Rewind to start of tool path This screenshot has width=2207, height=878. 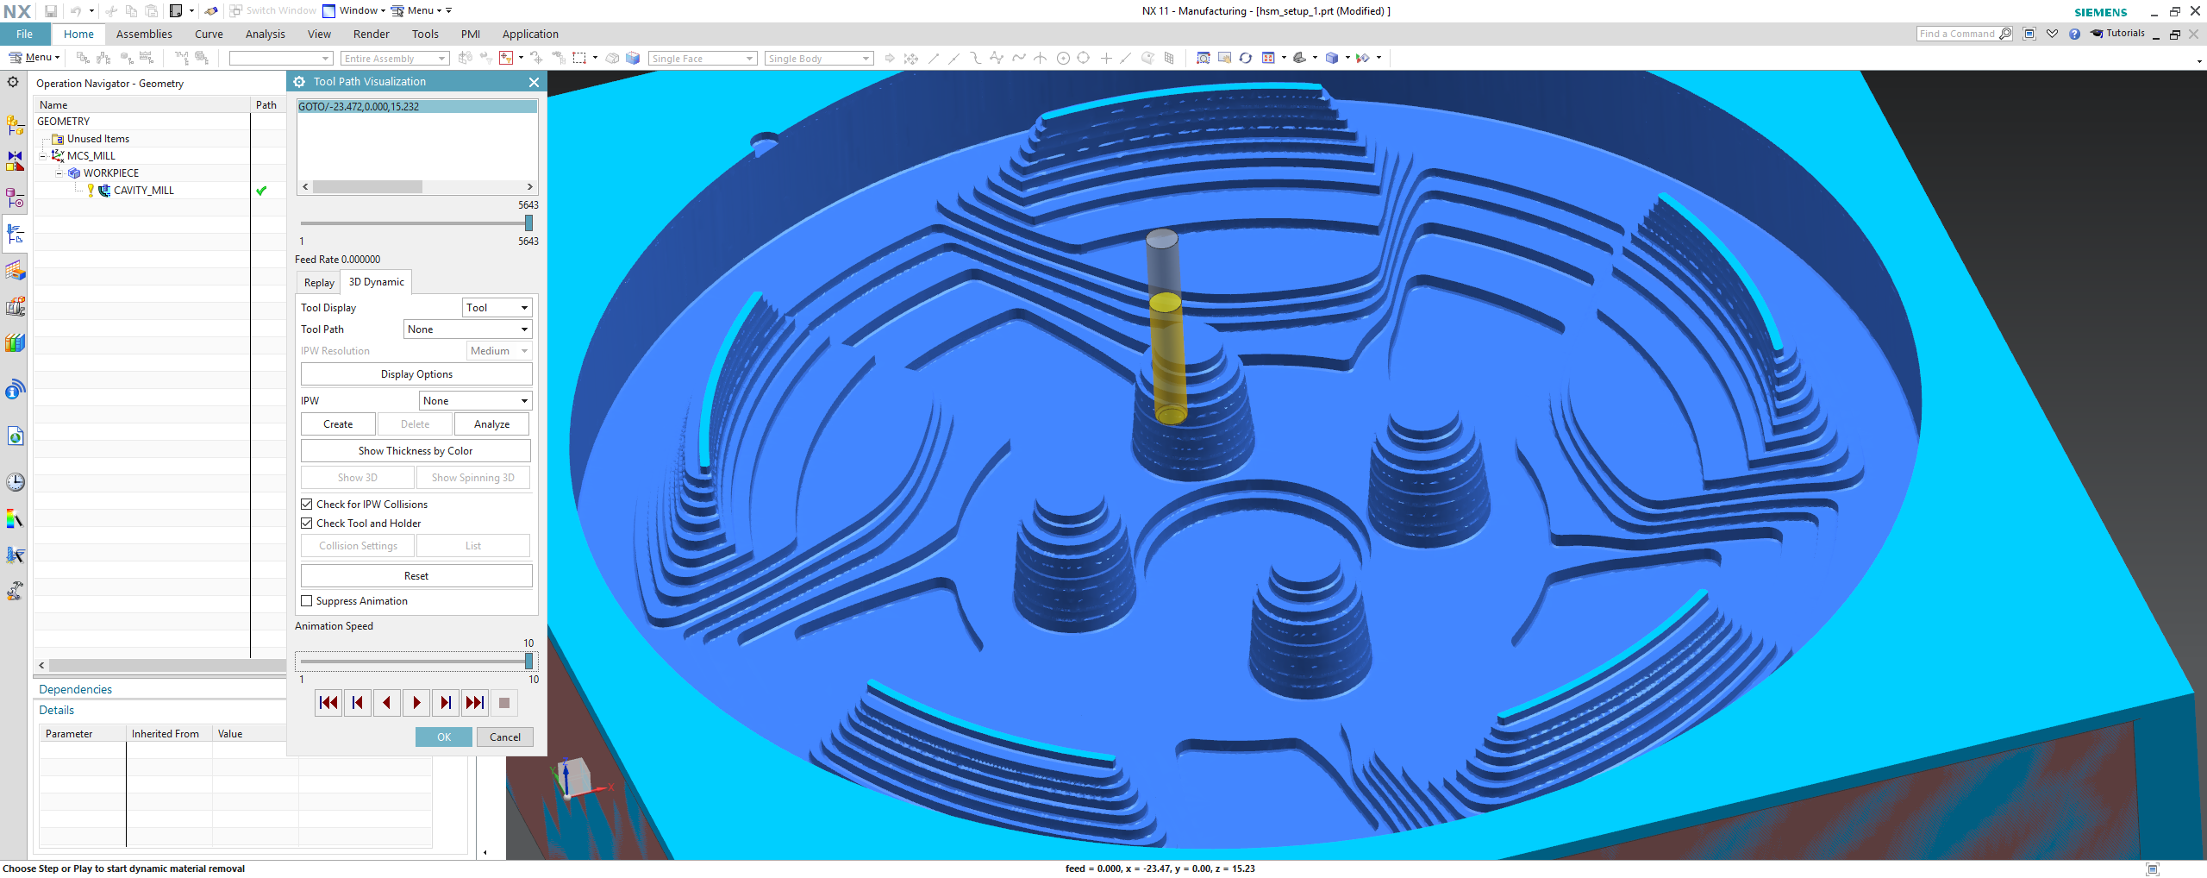pyautogui.click(x=328, y=703)
